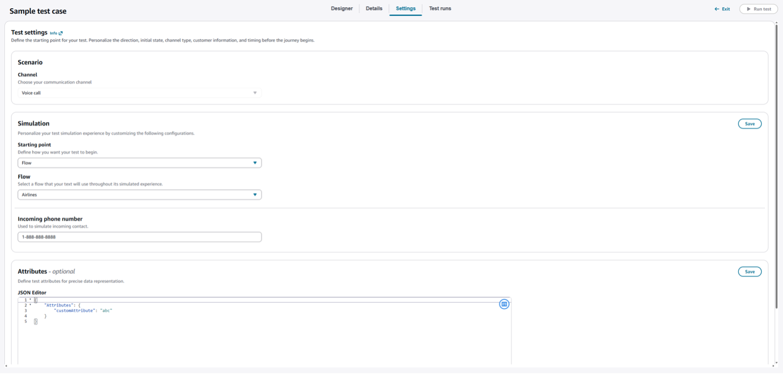Click the Sample test case title
The height and width of the screenshot is (376, 783).
point(38,11)
